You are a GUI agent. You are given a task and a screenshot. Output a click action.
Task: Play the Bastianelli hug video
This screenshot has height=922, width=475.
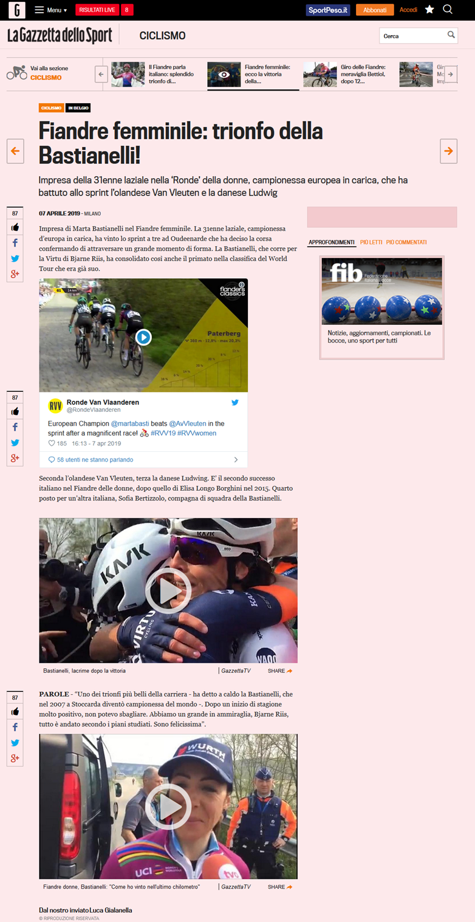(x=168, y=590)
